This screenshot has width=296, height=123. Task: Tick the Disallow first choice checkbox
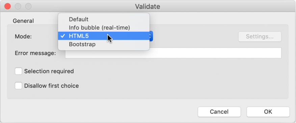pyautogui.click(x=19, y=86)
